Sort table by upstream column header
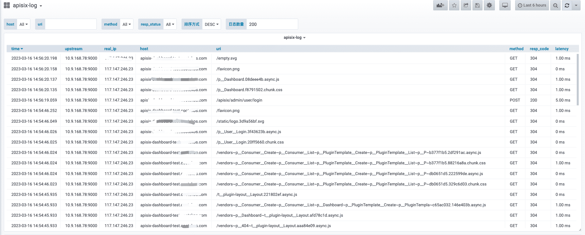 click(x=73, y=49)
